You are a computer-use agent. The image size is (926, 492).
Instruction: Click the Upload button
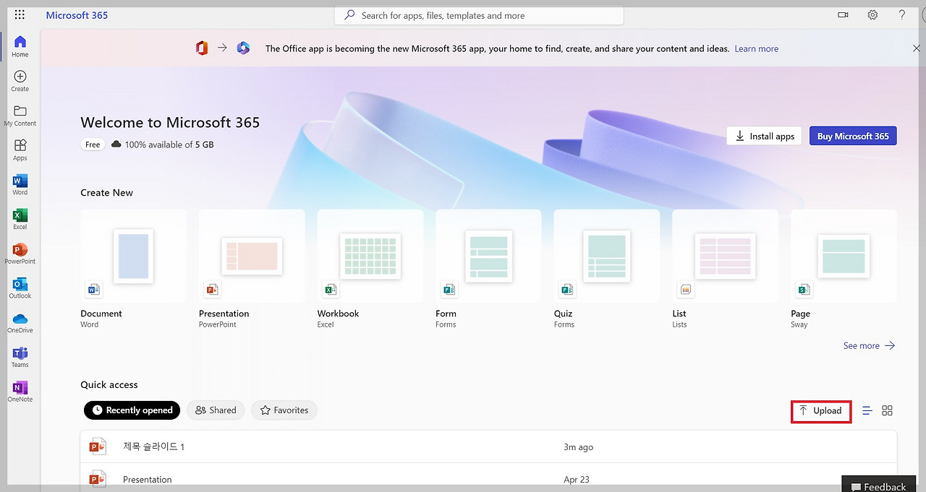(820, 411)
